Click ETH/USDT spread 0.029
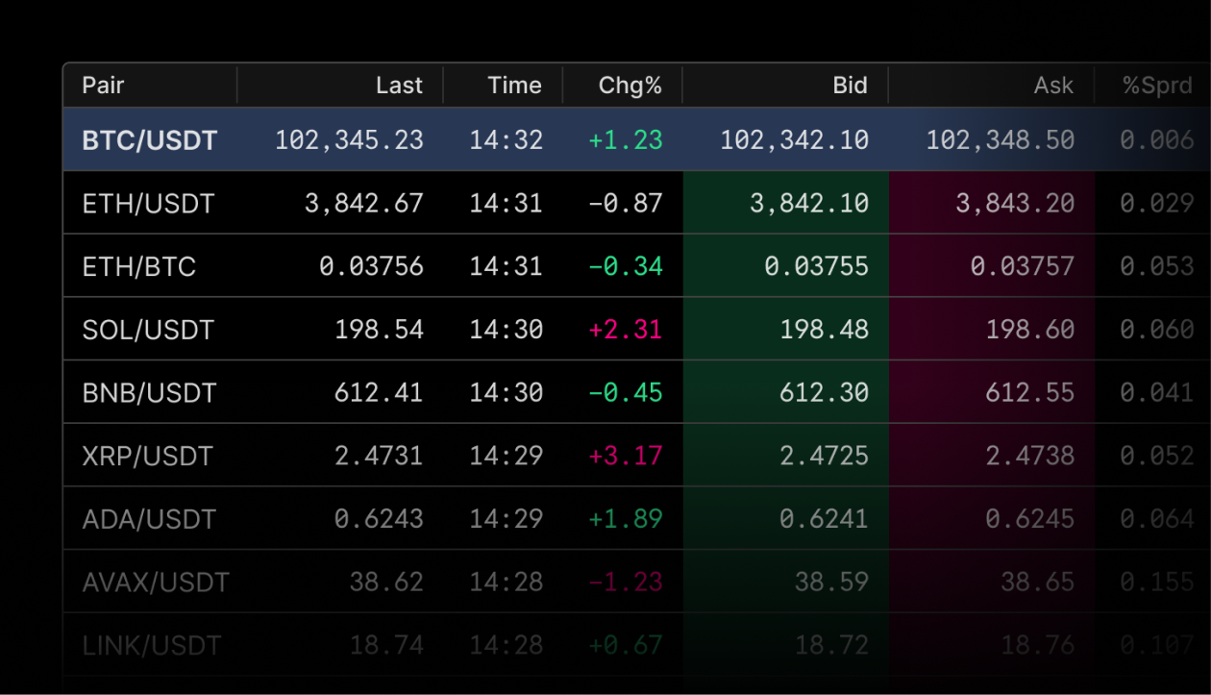 [1157, 204]
